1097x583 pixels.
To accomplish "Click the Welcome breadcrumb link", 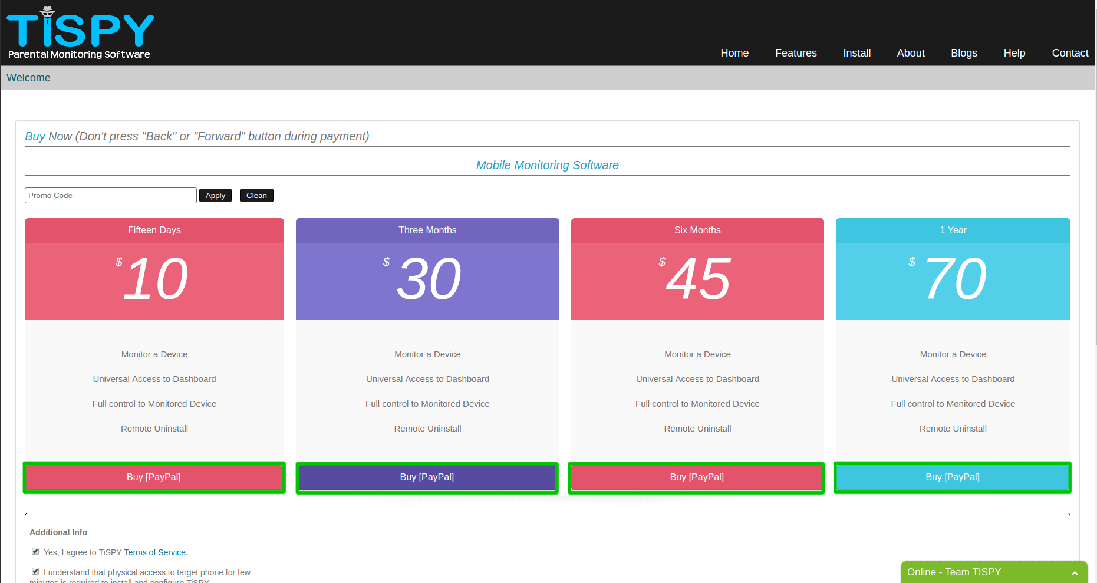I will coord(28,78).
